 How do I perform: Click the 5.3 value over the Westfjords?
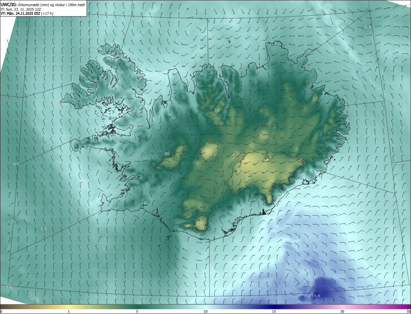click(98, 80)
